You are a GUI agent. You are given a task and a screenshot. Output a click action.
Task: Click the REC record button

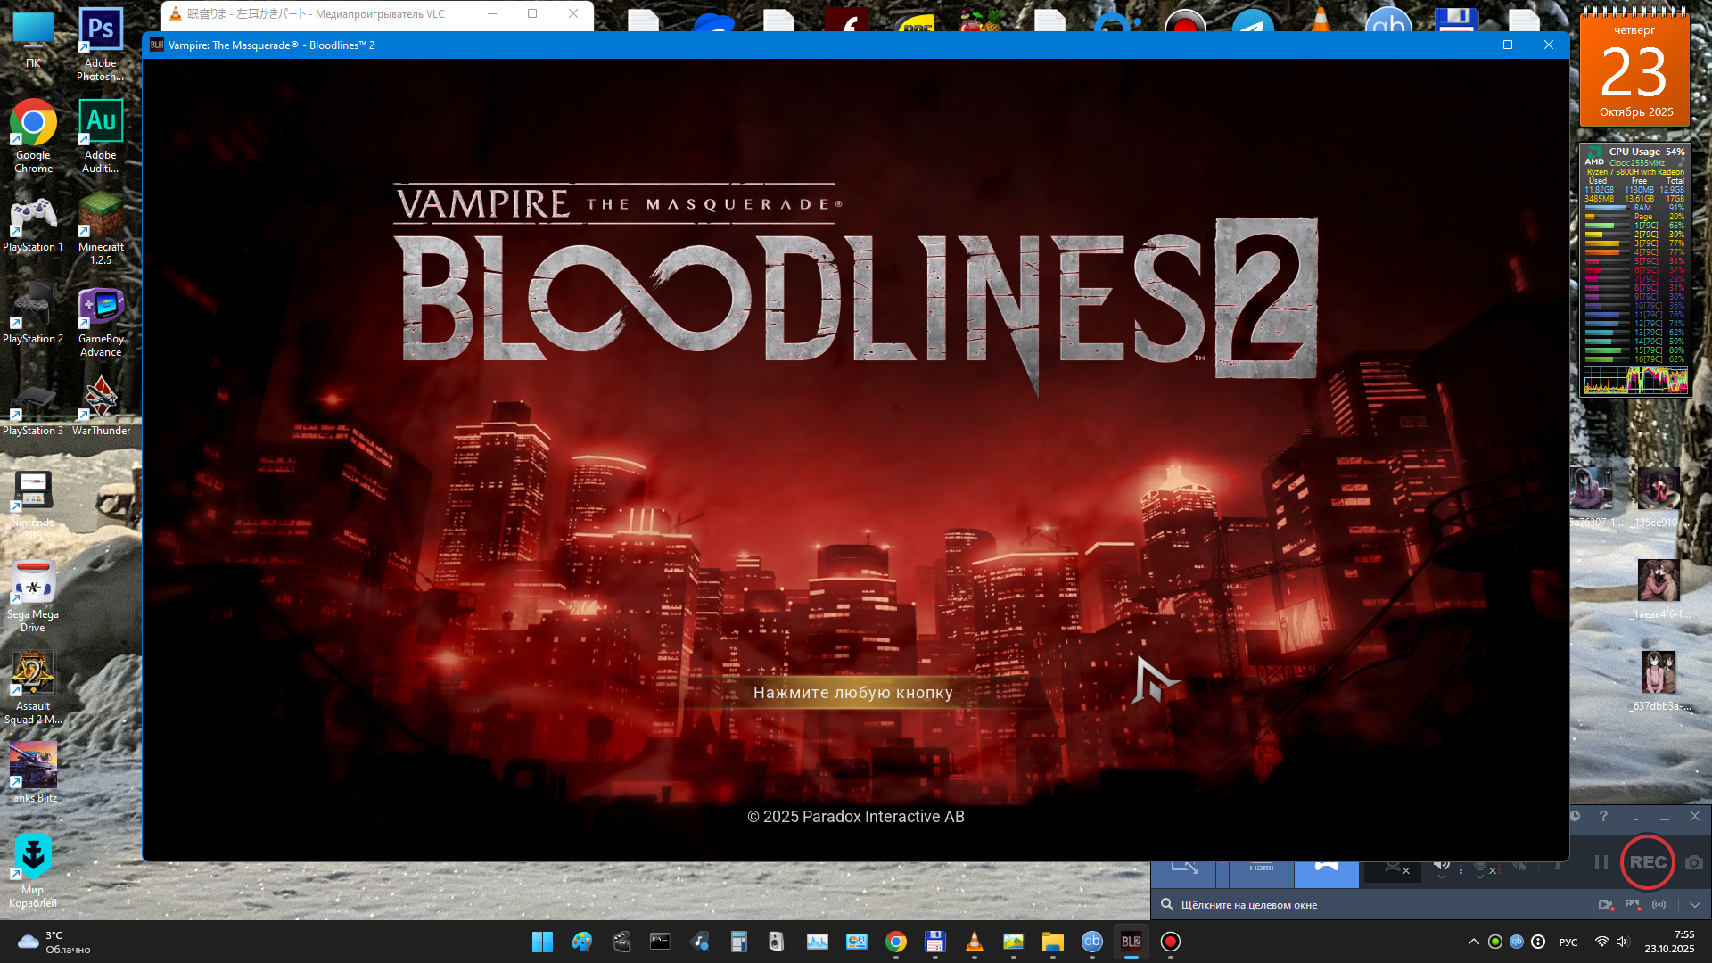[1647, 862]
